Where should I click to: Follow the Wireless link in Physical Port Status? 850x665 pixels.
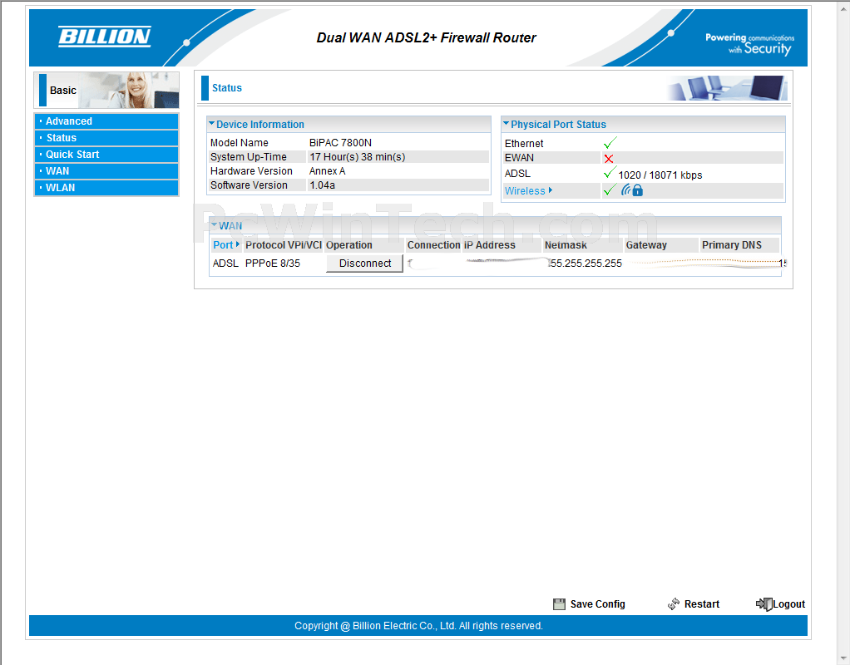pos(525,191)
